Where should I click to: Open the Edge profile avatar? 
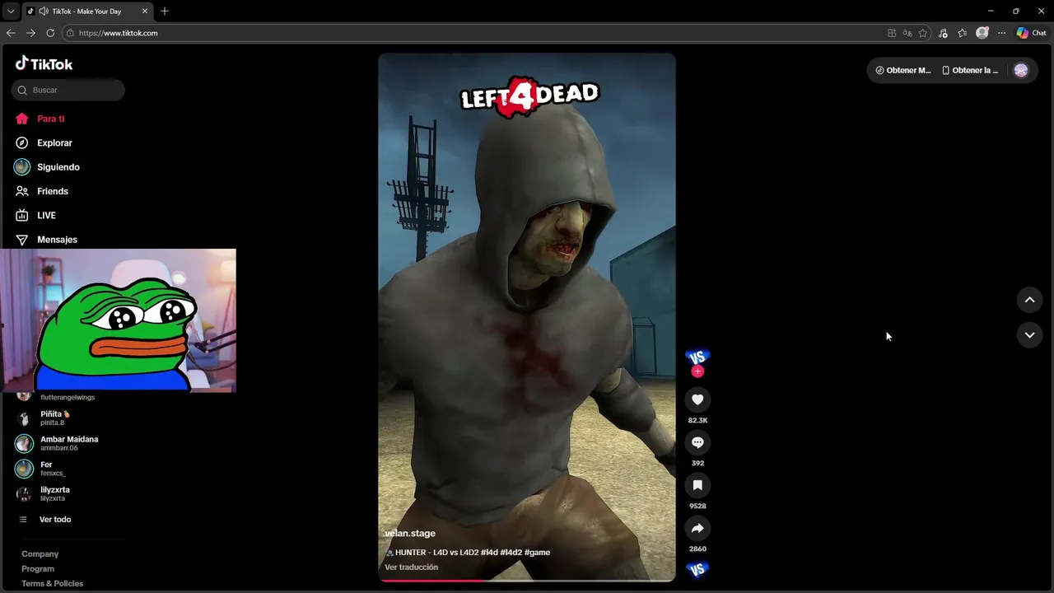click(982, 33)
